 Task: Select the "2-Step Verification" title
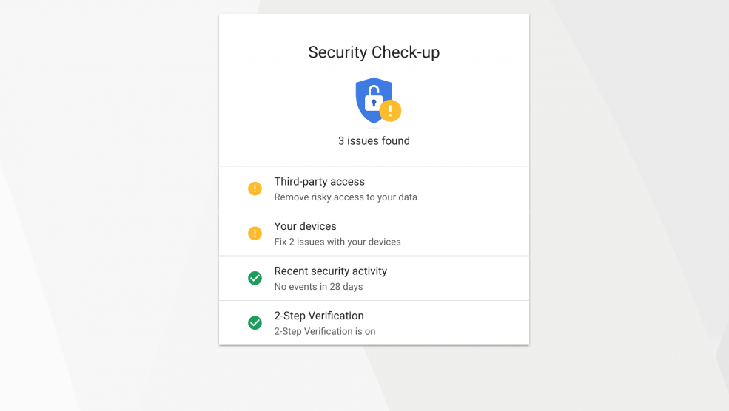click(318, 316)
